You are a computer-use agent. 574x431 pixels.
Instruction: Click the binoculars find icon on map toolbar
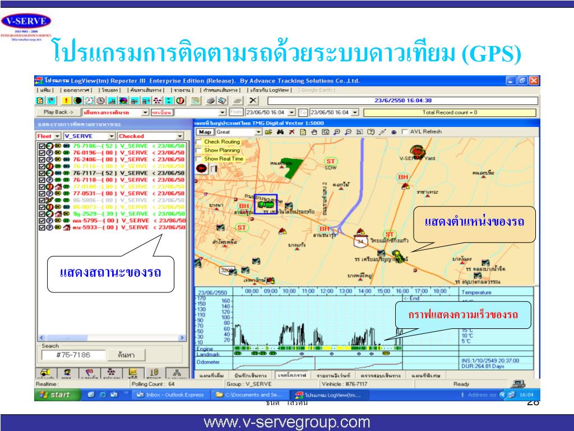(280, 132)
